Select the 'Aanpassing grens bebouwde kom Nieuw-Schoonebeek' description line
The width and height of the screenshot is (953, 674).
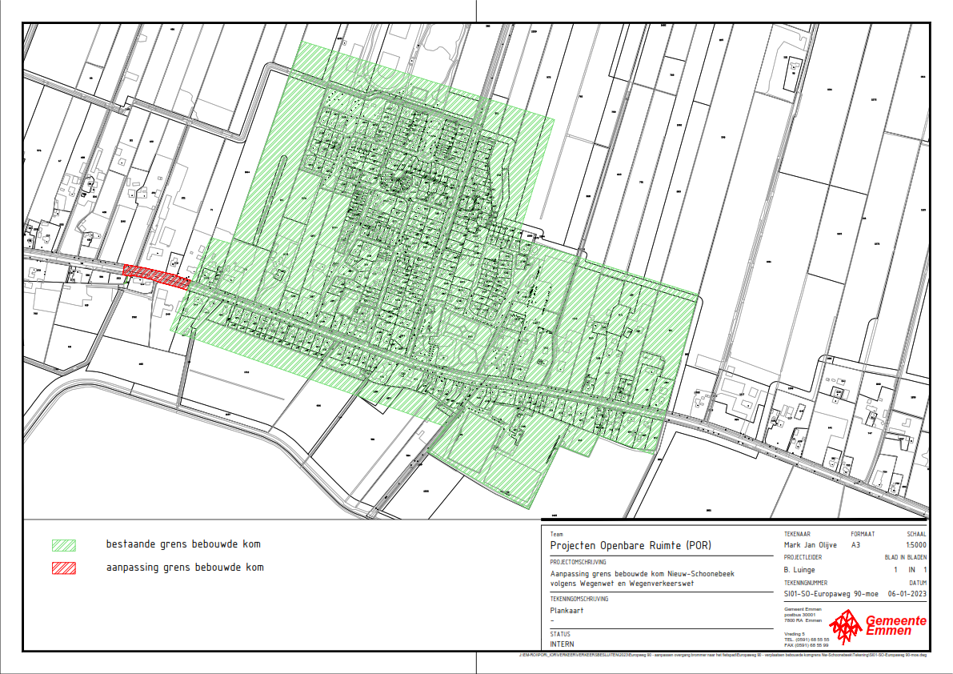click(x=643, y=574)
